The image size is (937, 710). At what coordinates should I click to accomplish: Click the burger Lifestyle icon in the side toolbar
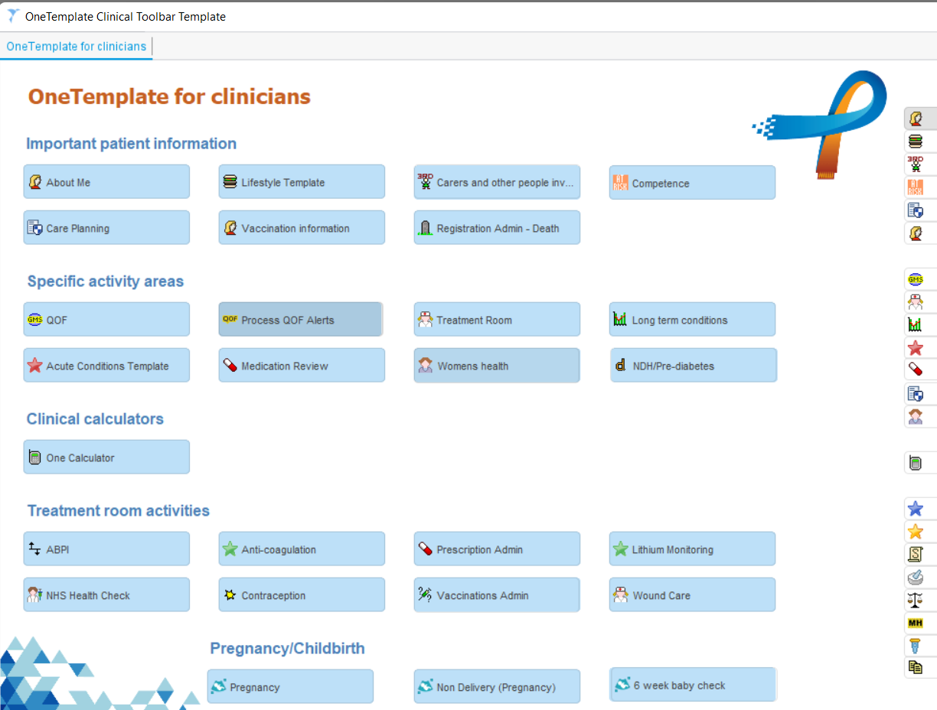click(x=915, y=141)
